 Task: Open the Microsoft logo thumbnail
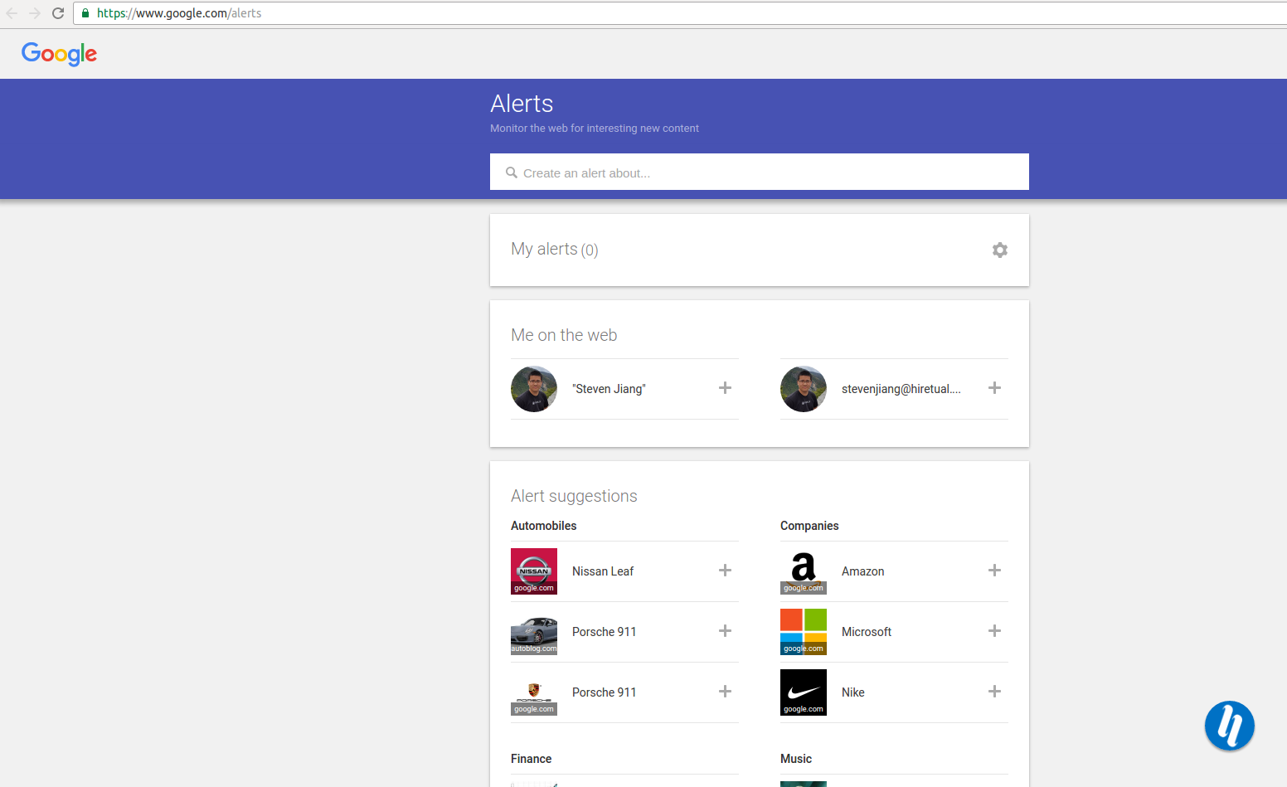[804, 632]
